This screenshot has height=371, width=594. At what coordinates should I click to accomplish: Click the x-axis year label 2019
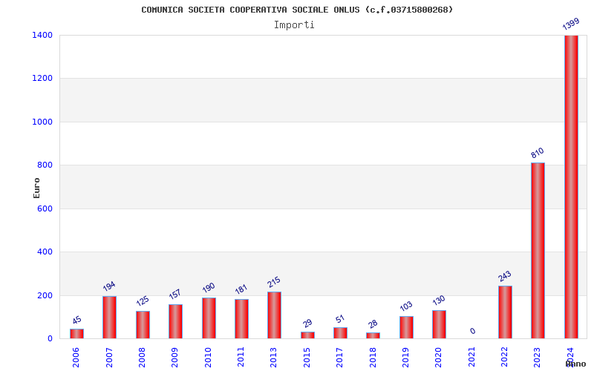pyautogui.click(x=405, y=358)
